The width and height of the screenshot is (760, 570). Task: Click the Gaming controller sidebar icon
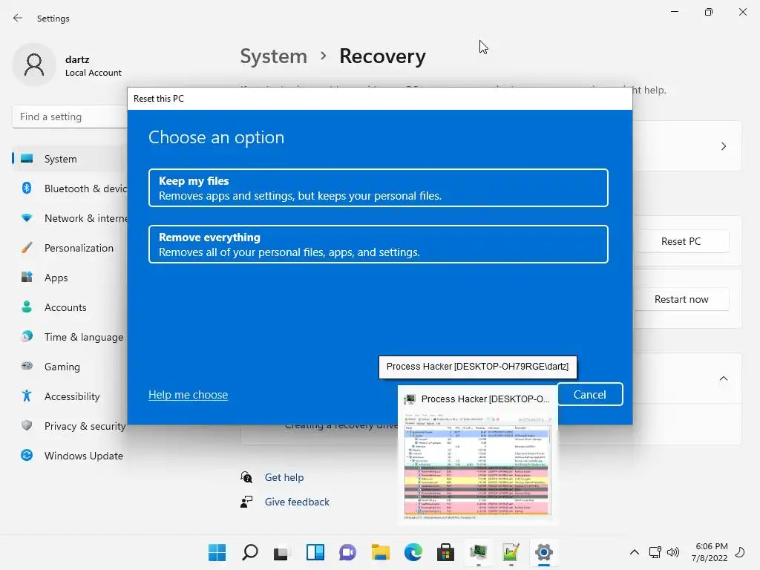[27, 366]
